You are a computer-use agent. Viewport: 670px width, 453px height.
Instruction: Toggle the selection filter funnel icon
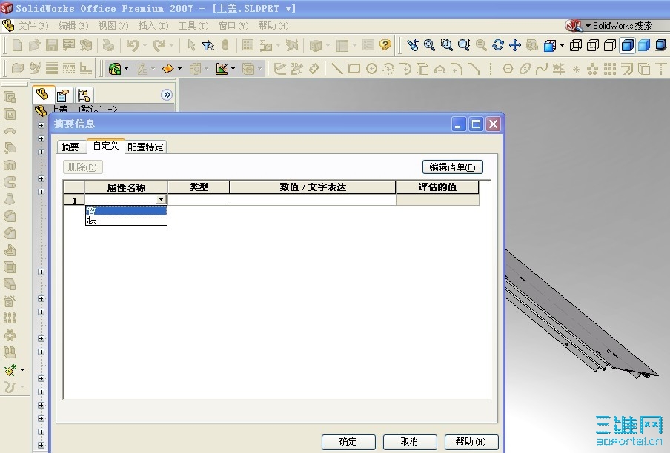[208, 45]
